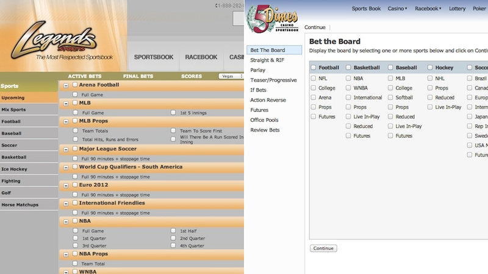Check the NHL checkbox under Hockey
The width and height of the screenshot is (488, 274).
click(x=430, y=79)
